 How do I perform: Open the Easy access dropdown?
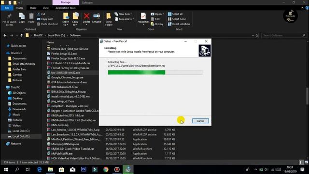click(125, 19)
